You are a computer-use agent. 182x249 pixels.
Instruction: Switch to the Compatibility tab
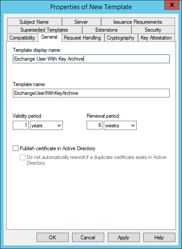tap(22, 38)
